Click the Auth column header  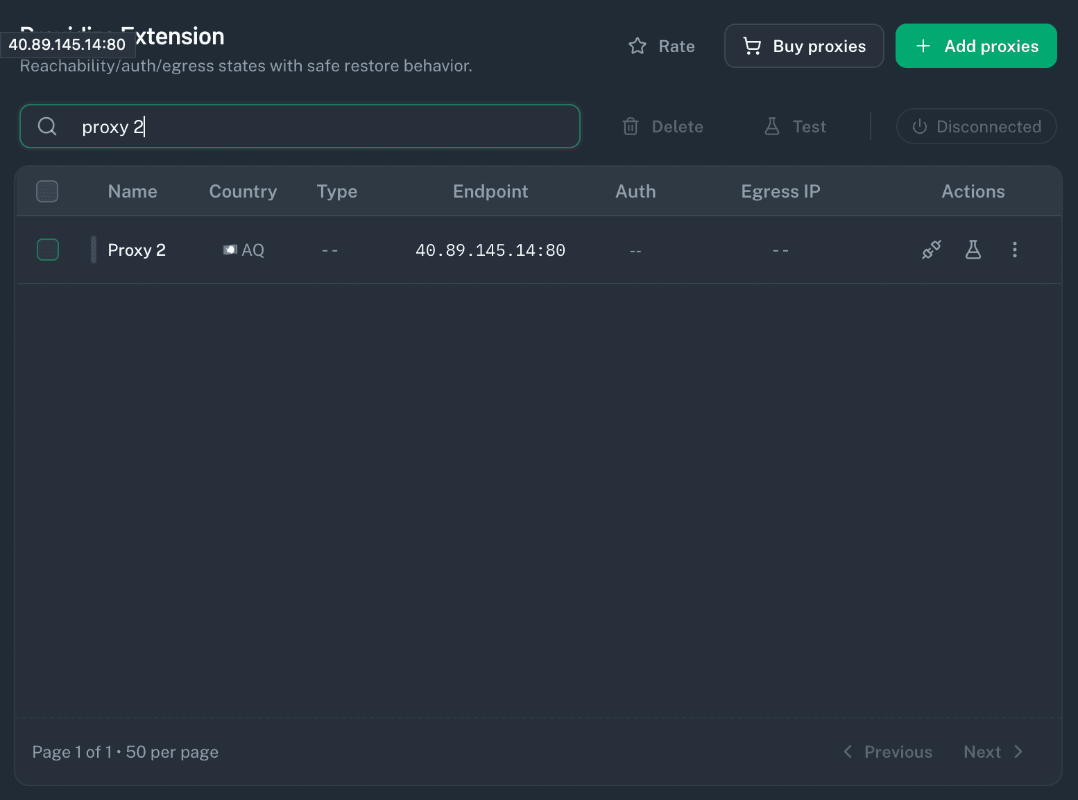point(635,191)
